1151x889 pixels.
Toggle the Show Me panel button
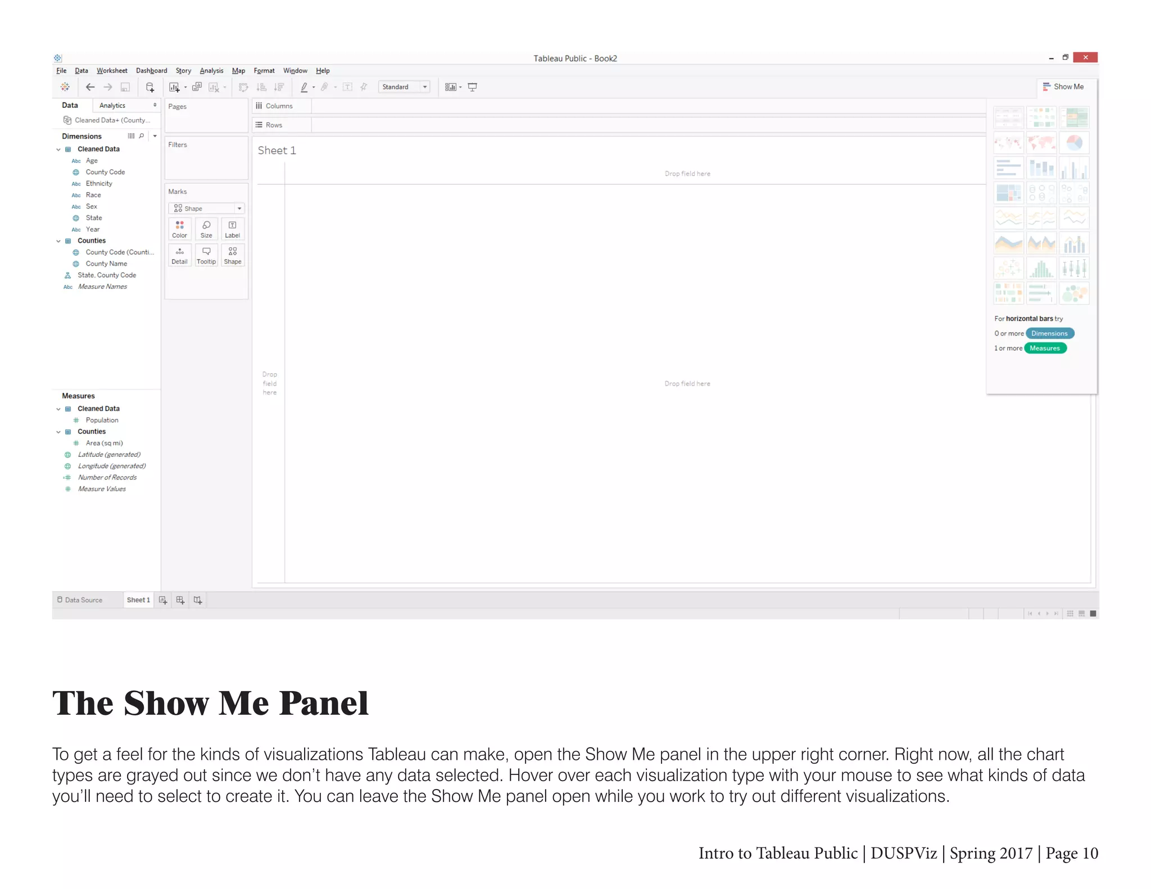tap(1063, 87)
